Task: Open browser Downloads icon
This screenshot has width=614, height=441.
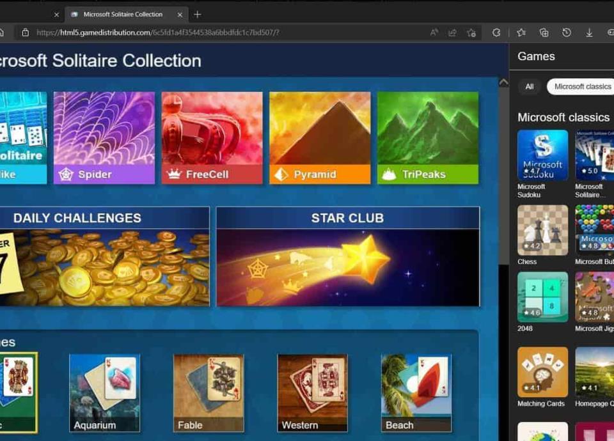Action: [x=589, y=33]
